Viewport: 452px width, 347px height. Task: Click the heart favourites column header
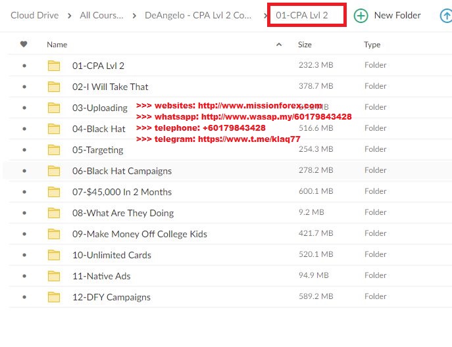coord(24,44)
